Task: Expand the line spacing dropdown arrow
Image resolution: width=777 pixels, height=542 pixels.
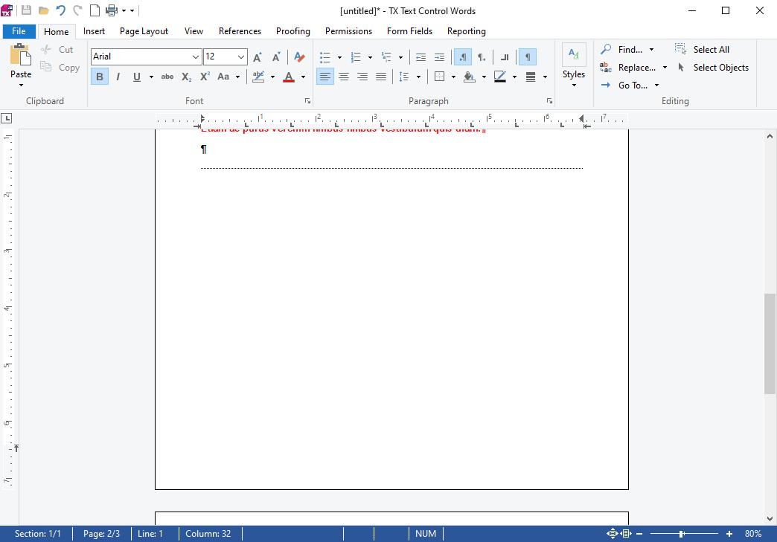Action: 419,77
